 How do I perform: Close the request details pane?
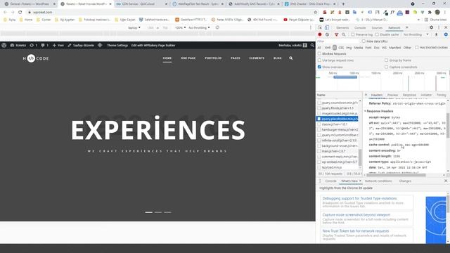[x=366, y=95]
